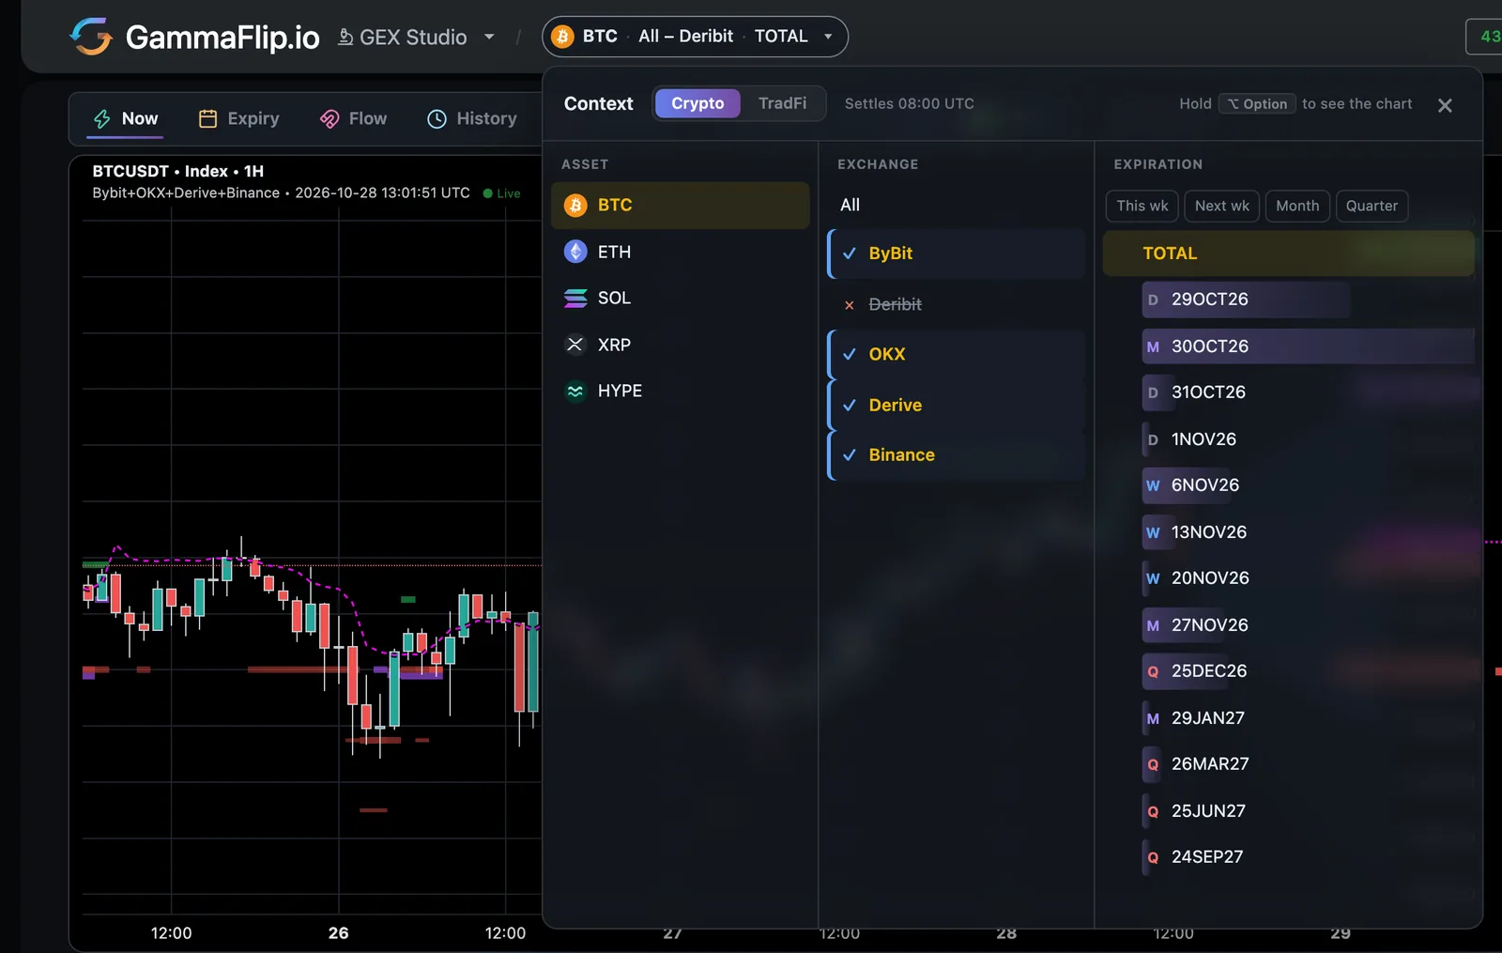The image size is (1502, 953).
Task: Switch to the Now tab
Action: pyautogui.click(x=126, y=118)
